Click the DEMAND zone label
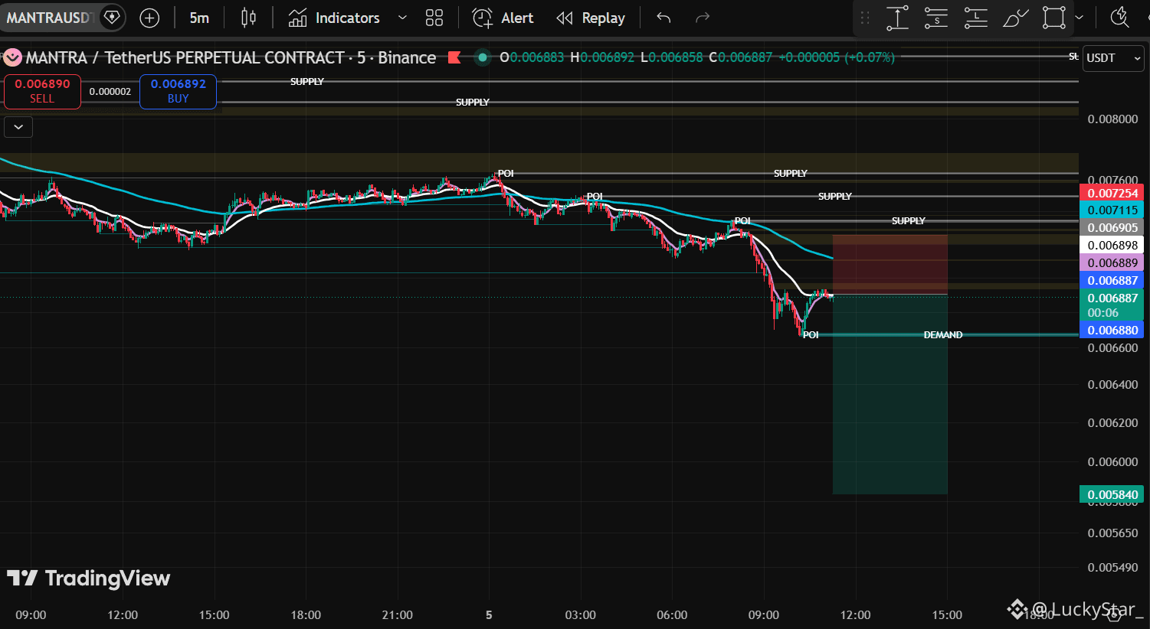1150x629 pixels. point(943,335)
